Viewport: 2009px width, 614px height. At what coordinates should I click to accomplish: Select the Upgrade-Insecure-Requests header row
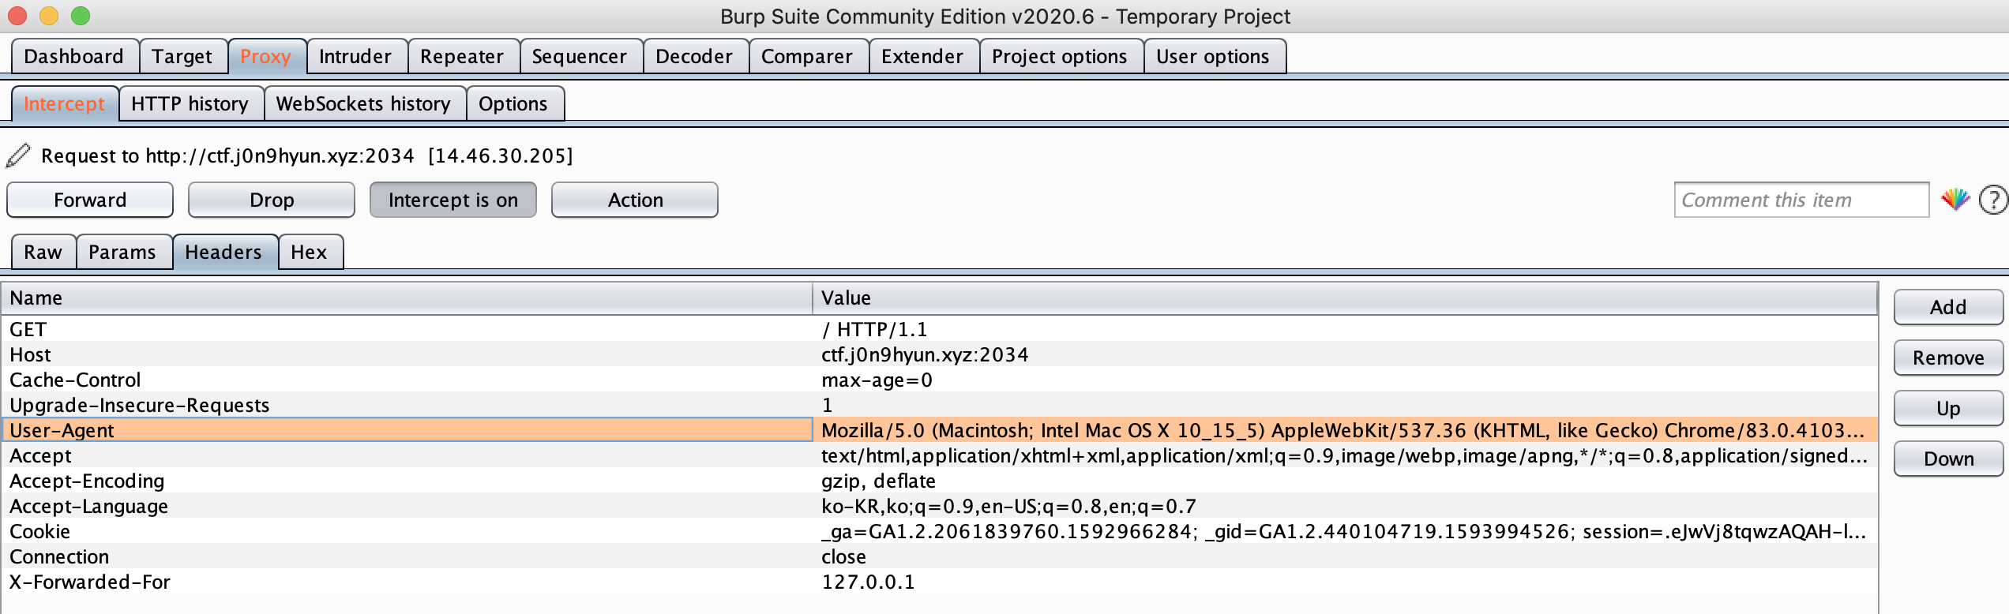pos(939,405)
